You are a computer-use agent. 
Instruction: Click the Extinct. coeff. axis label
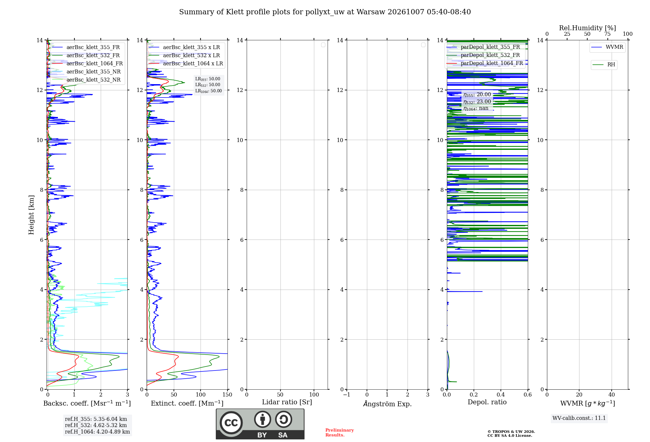(x=187, y=403)
